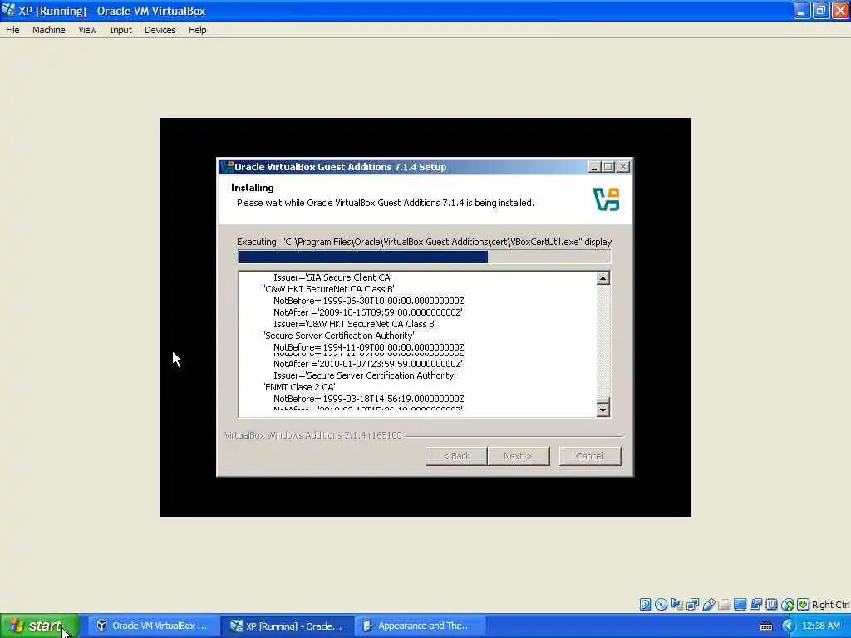
Task: Select log line Issuer='C&W HKT SecureNet CA Class B'
Action: click(x=355, y=325)
